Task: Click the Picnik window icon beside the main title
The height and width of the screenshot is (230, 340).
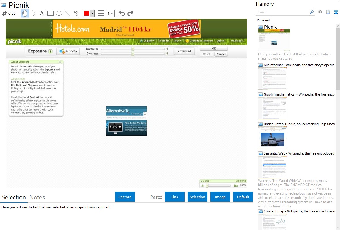Action: tap(3, 5)
